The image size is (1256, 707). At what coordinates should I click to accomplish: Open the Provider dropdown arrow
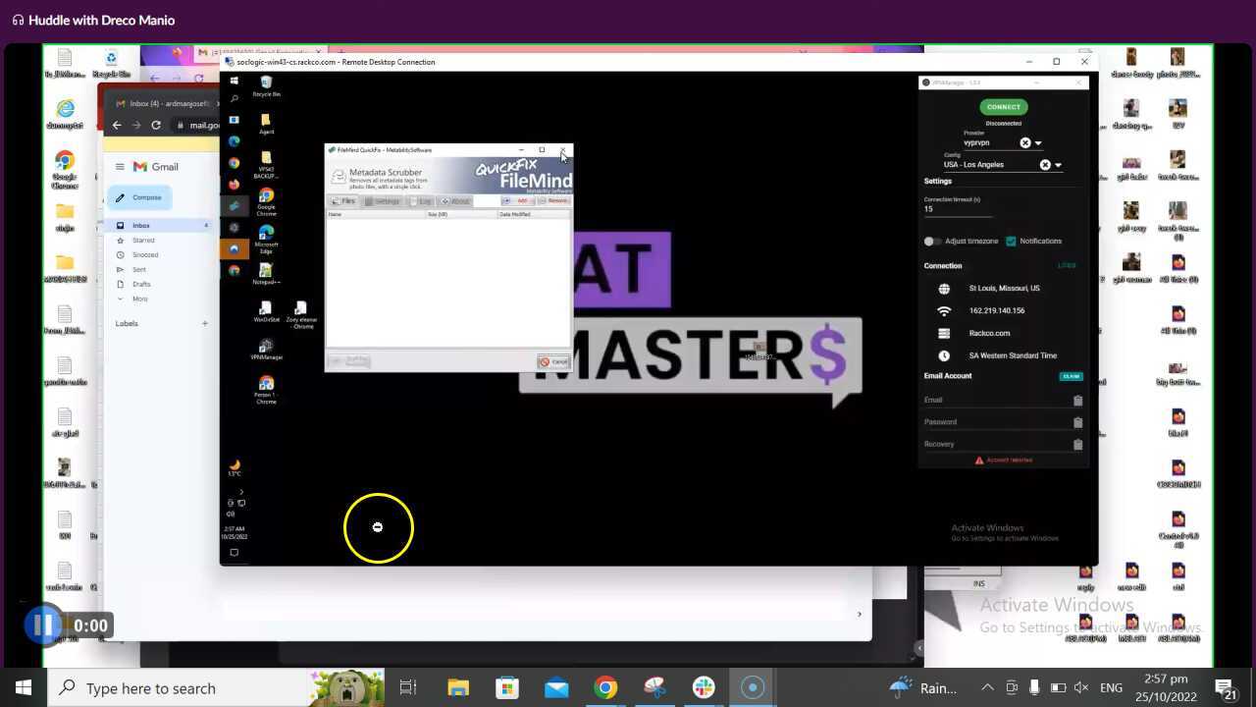(1038, 143)
